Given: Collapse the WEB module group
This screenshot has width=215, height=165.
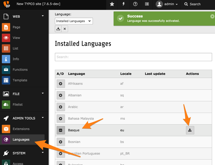Looking at the screenshot, I should [43, 16].
